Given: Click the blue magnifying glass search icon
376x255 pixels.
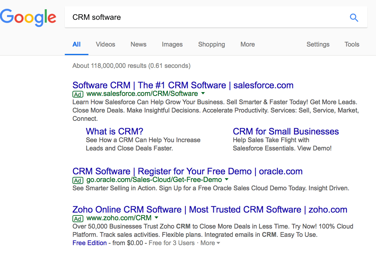Looking at the screenshot, I should [x=354, y=18].
